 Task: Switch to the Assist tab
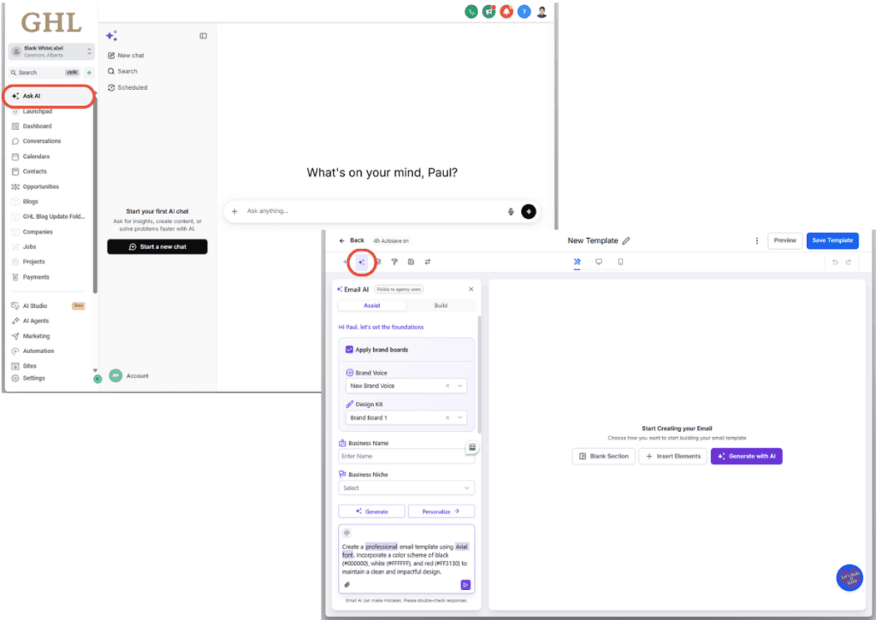tap(372, 305)
